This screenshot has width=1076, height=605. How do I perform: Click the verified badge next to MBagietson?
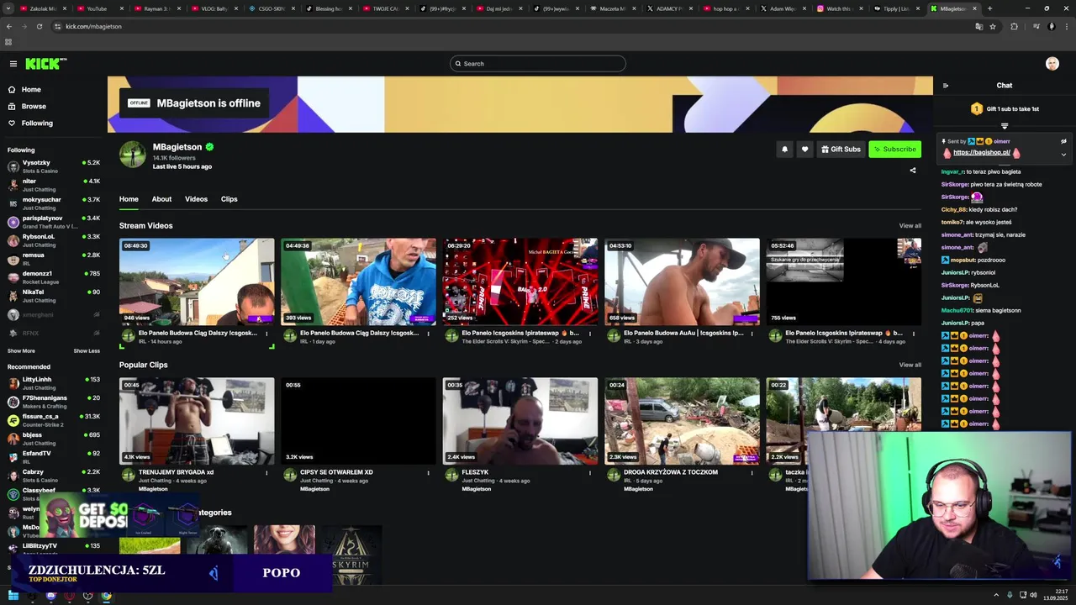point(209,147)
